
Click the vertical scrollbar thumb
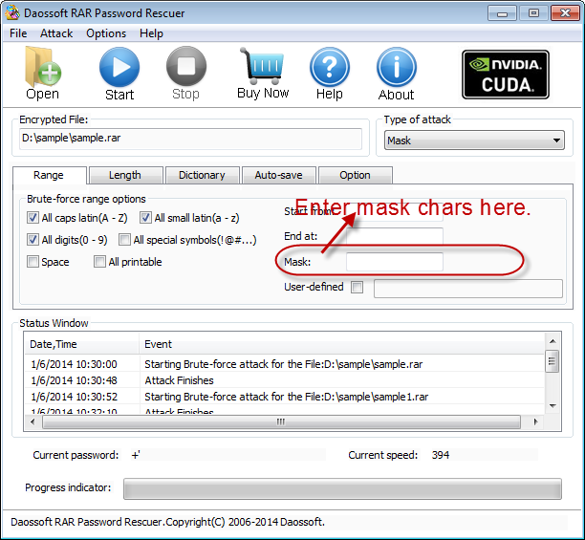point(552,361)
